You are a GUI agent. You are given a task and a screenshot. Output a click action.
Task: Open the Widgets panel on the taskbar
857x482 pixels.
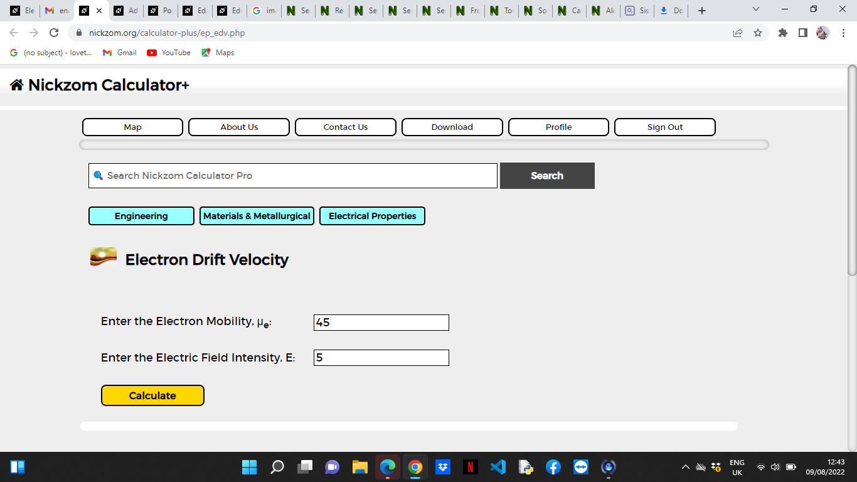[x=18, y=467]
